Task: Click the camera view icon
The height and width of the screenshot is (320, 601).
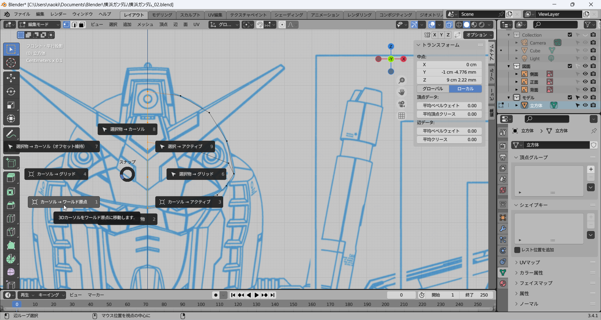Action: point(402,104)
